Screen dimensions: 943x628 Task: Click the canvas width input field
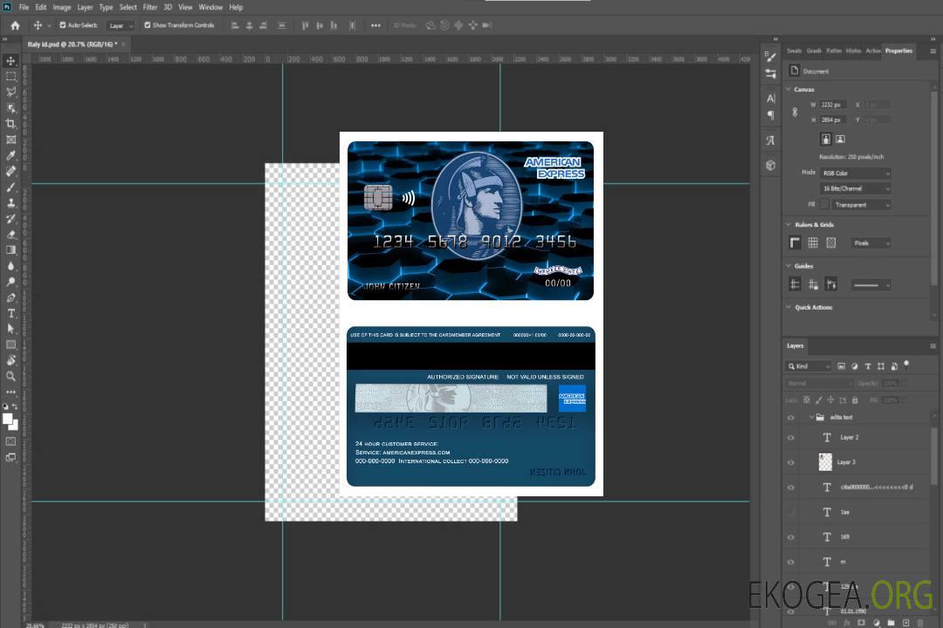833,105
